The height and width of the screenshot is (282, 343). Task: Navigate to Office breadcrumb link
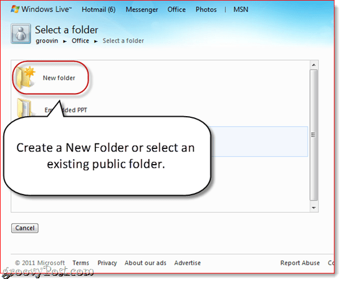(80, 41)
